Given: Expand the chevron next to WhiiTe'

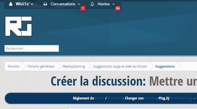Looking at the screenshot, I should point(32,4).
